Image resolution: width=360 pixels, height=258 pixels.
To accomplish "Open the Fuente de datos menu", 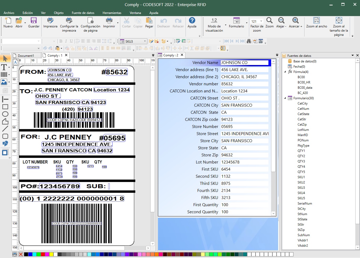I will (83, 13).
